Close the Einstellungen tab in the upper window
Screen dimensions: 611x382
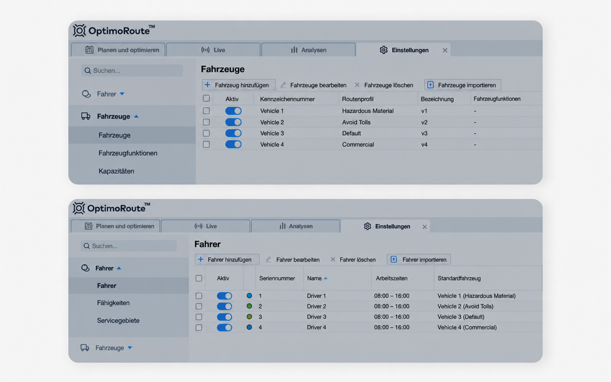pos(445,50)
